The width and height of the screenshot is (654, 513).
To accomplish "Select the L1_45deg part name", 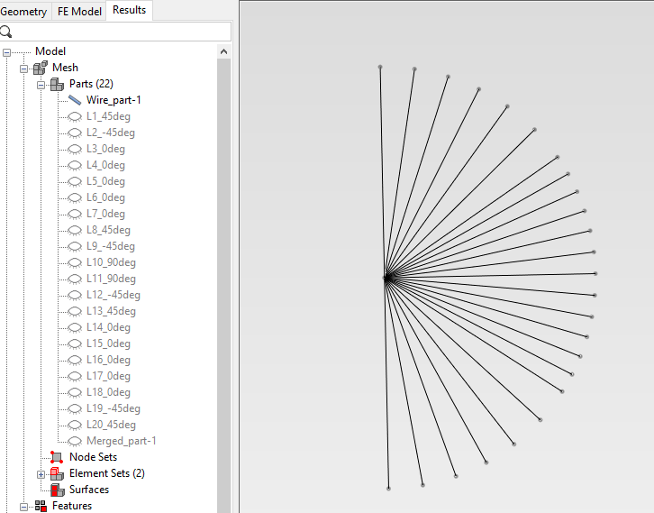I will (x=108, y=116).
